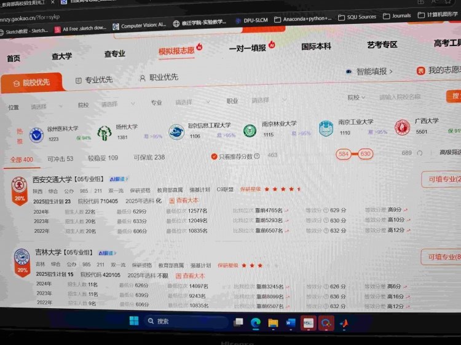Click score slider handle 584
The width and height of the screenshot is (461, 345).
(344, 154)
